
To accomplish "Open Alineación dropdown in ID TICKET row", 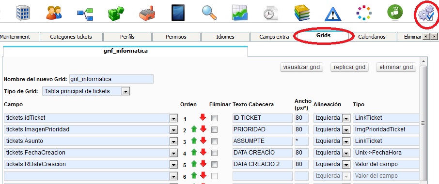I will tap(346, 118).
